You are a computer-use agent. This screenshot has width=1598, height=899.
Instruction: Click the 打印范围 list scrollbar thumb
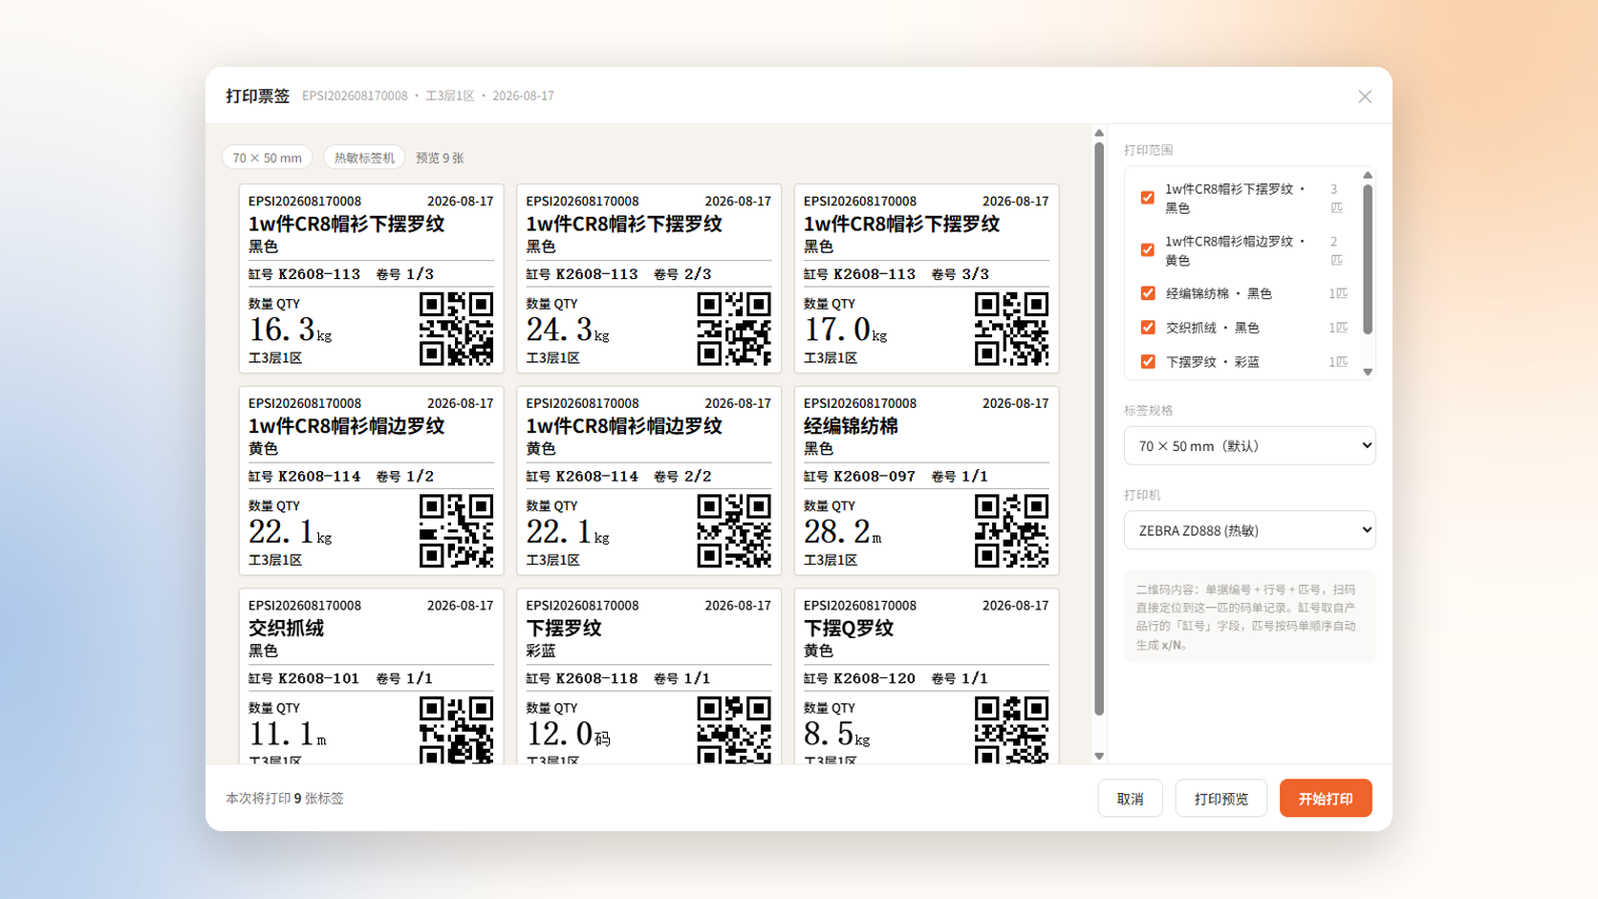[x=1368, y=260]
